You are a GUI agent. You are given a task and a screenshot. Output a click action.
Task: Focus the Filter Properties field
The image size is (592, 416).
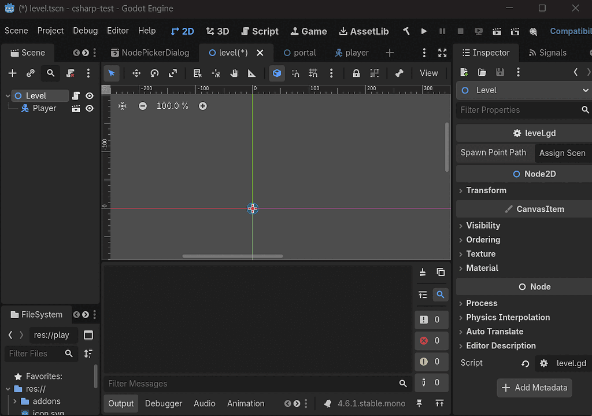[x=524, y=110]
